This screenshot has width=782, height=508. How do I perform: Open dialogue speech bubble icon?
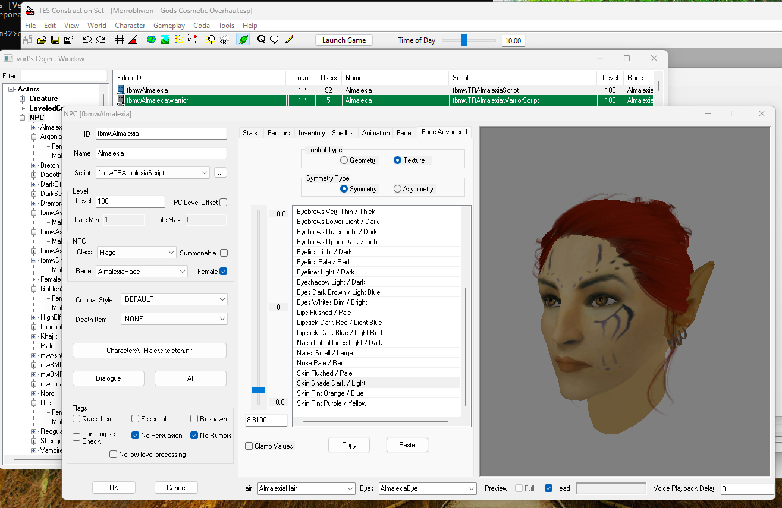click(x=275, y=40)
